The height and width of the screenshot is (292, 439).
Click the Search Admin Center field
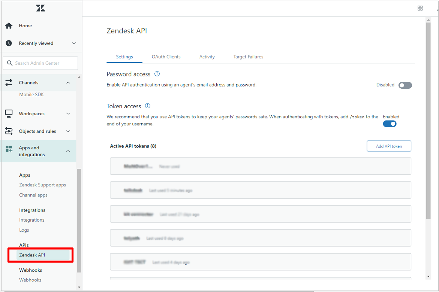tap(40, 63)
